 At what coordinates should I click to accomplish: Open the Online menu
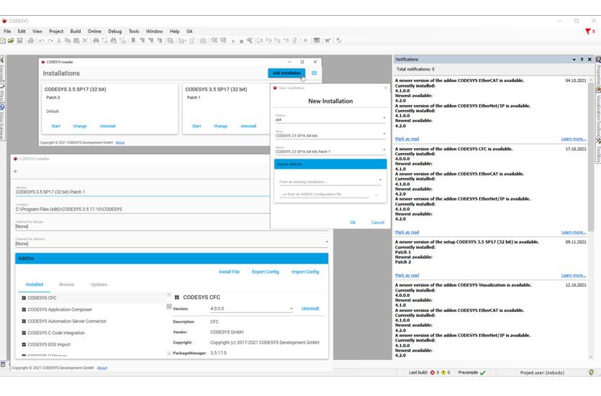coord(94,32)
